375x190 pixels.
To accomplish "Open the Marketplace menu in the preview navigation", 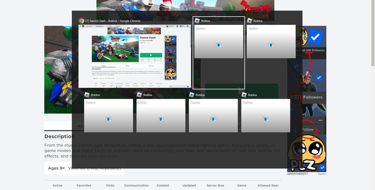I will pos(100,25).
